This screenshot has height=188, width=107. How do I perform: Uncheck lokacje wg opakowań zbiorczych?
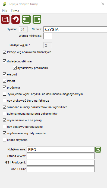coord(4,52)
